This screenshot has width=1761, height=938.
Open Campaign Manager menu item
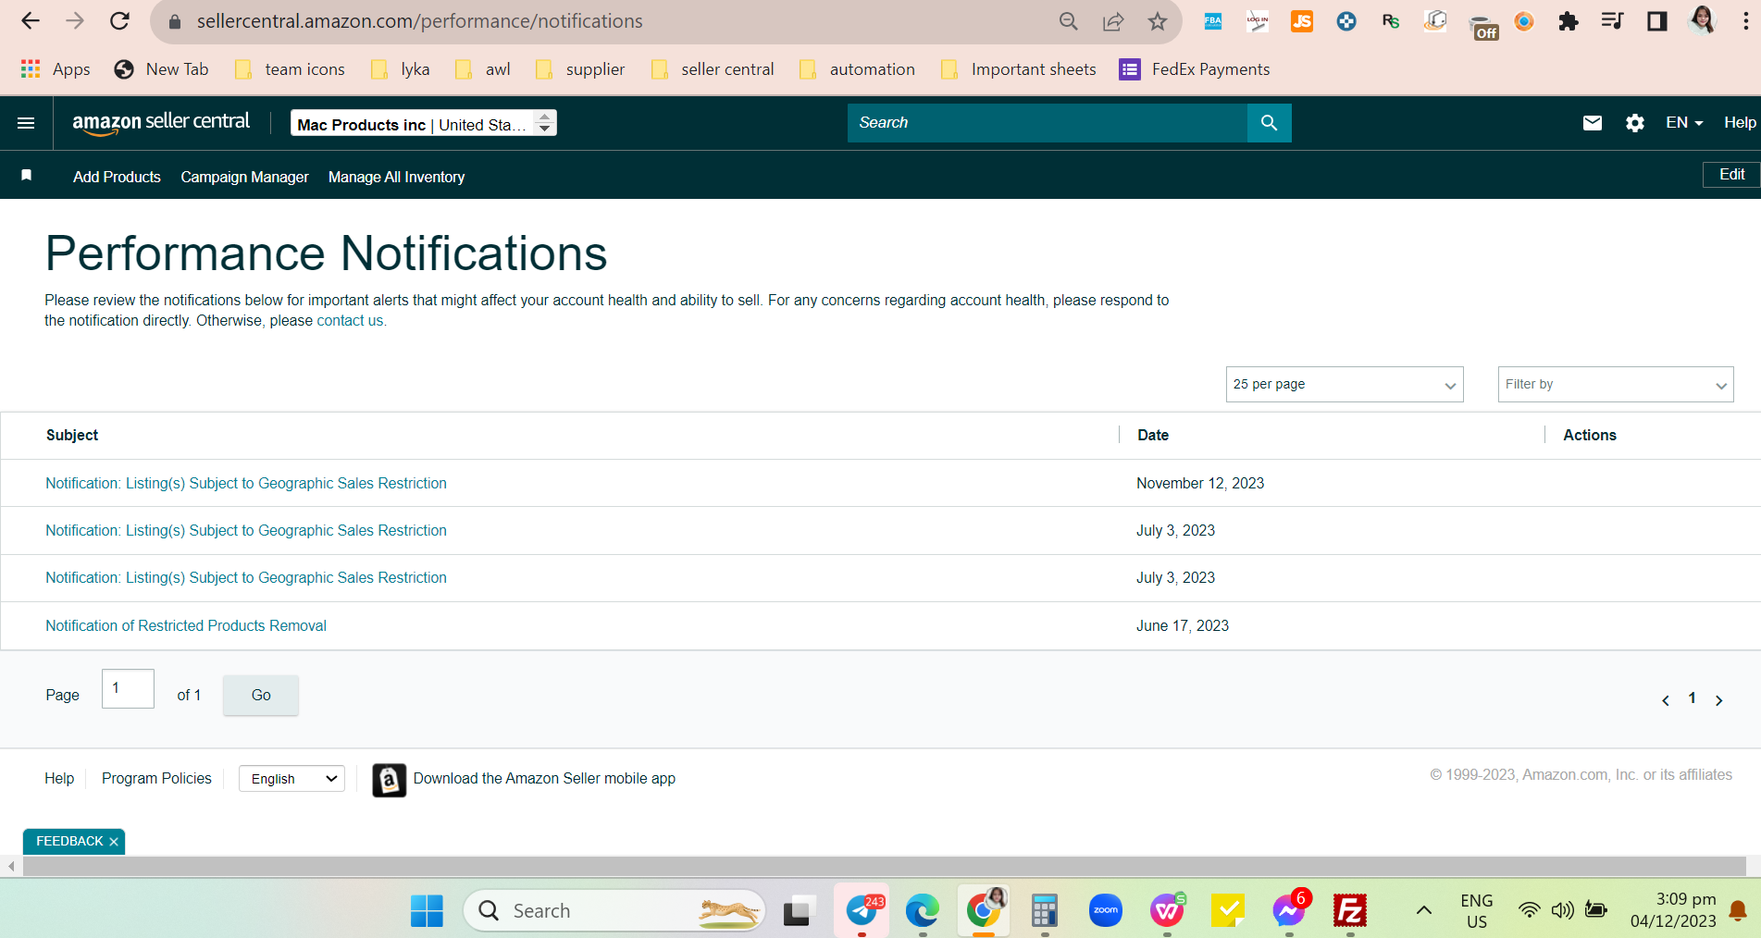(x=244, y=177)
